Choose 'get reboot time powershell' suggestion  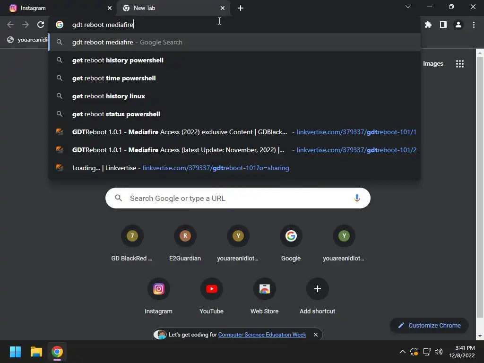pyautogui.click(x=234, y=78)
